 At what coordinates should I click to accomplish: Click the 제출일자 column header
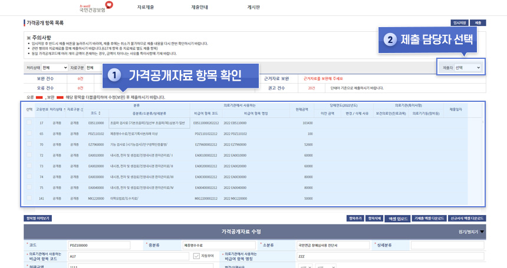click(x=456, y=110)
